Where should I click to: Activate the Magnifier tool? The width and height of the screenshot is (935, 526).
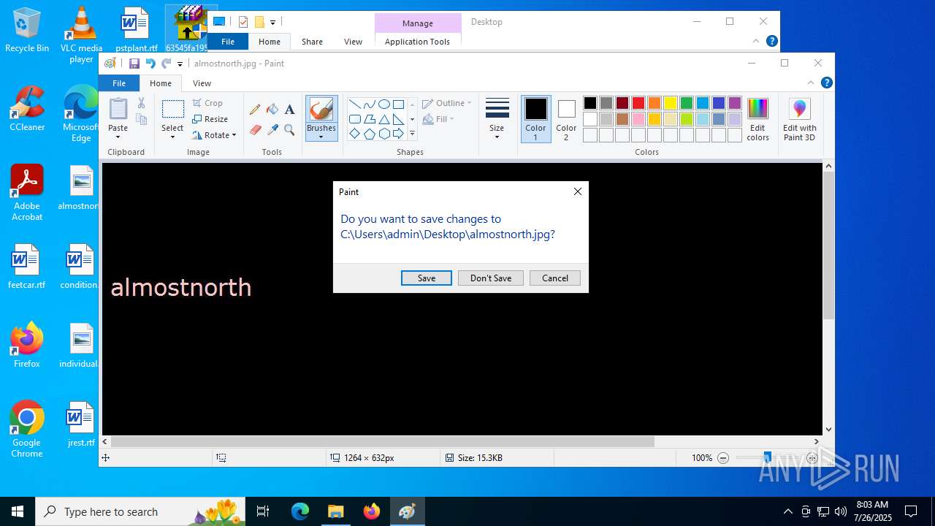coord(289,130)
